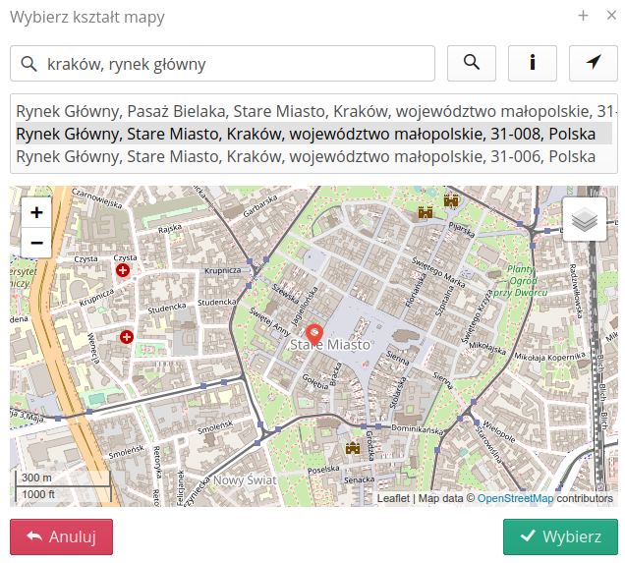Screen dimensions: 625x563
Task: Click the red hospital marker near Czysta
Action: coord(123,269)
